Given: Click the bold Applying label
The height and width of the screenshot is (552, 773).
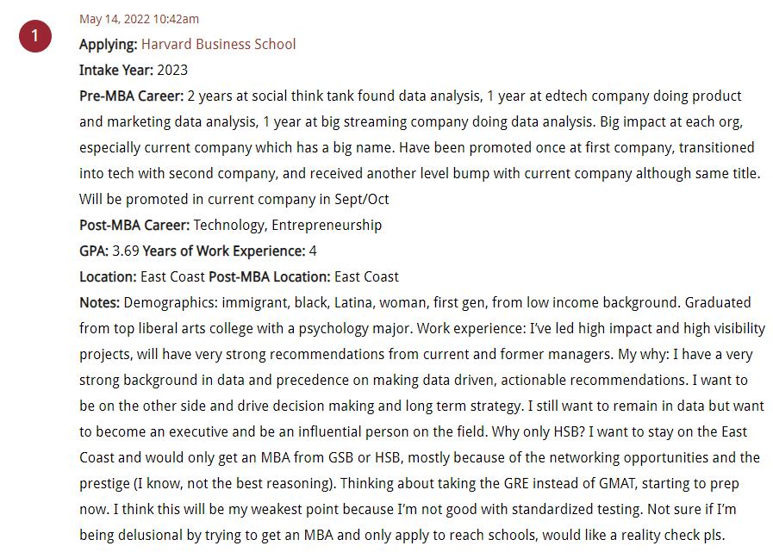Looking at the screenshot, I should pos(109,45).
